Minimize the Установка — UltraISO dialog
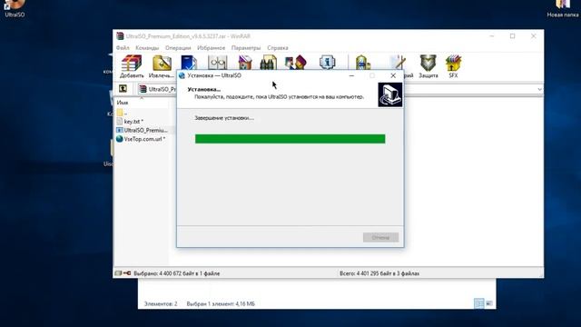 click(351, 75)
